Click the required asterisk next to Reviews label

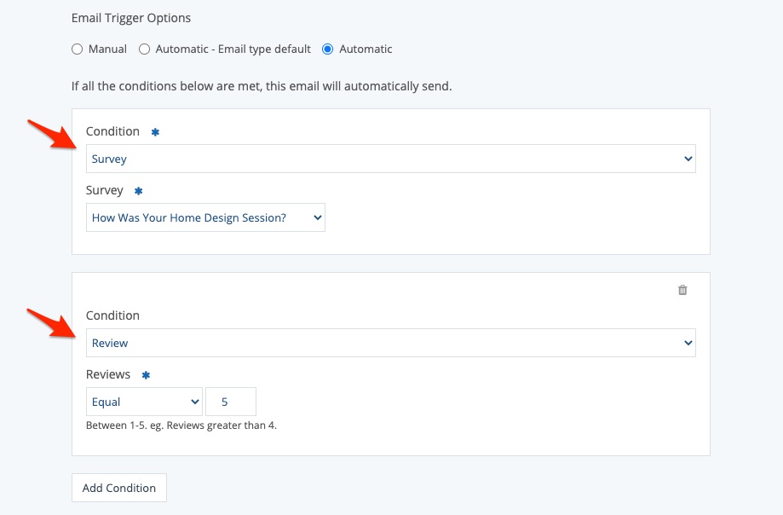pyautogui.click(x=146, y=375)
